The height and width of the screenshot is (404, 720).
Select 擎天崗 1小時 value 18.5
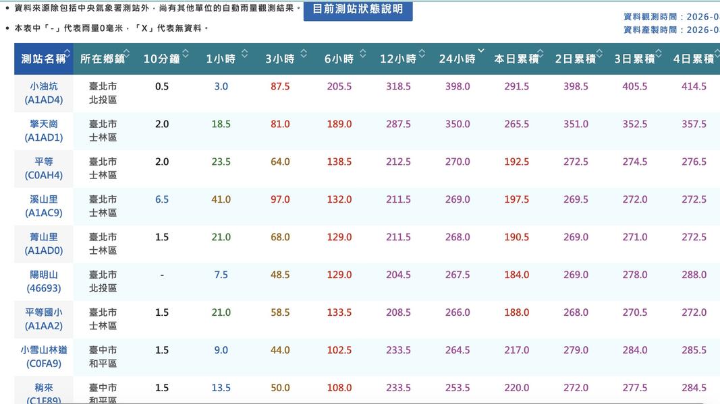click(x=221, y=124)
